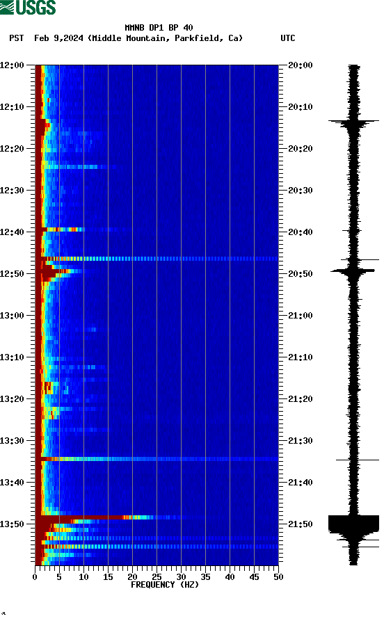Click the 25 Hz frequency axis label

(x=157, y=577)
